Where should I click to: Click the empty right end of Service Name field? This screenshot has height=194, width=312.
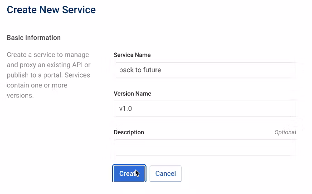pos(272,70)
